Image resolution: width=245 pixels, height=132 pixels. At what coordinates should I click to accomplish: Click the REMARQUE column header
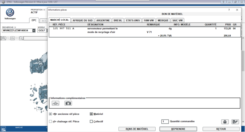point(153,24)
